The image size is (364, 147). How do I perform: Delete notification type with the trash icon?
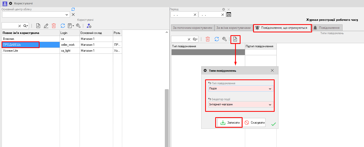pos(208,39)
